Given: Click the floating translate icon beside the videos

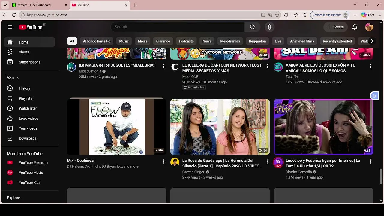Looking at the screenshot, I should 374,96.
